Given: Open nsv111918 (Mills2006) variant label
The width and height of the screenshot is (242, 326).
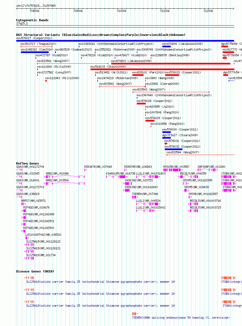Looking at the screenshot, I should (x=54, y=67).
